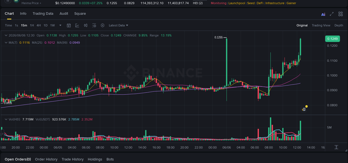Open the Chart tab
The image size is (348, 163).
[9, 14]
